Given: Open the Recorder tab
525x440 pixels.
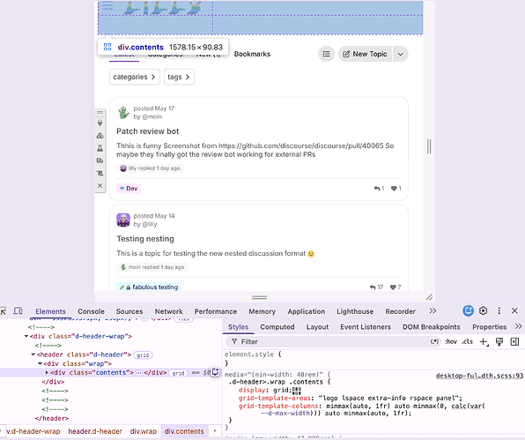Looking at the screenshot, I should point(400,311).
